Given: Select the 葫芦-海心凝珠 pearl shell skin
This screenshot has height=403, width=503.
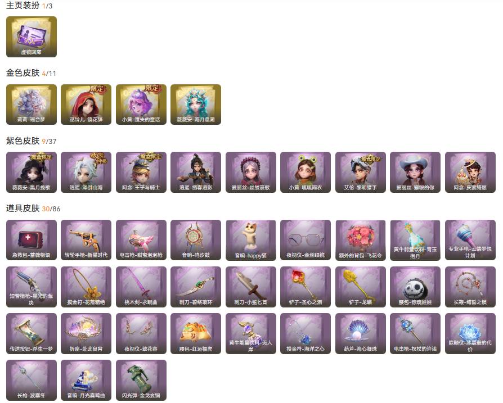Looking at the screenshot, I should coord(361,333).
